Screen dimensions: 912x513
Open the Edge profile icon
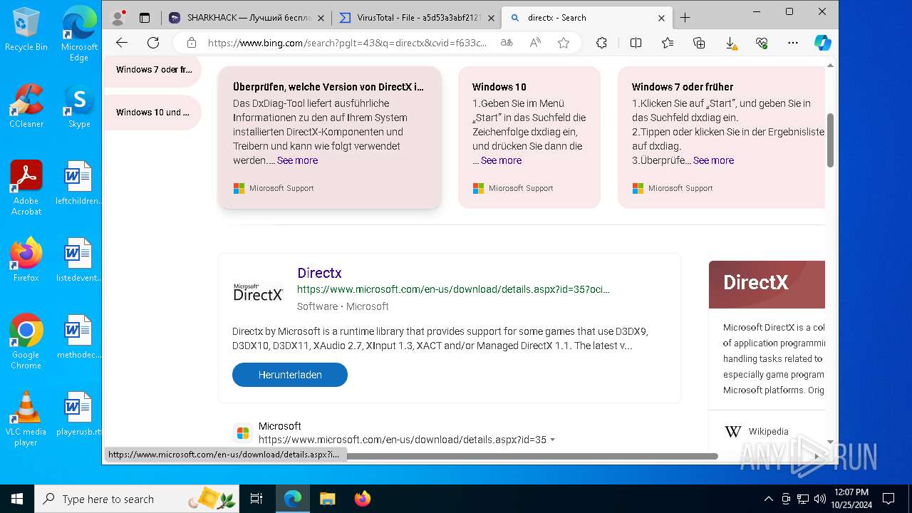118,18
